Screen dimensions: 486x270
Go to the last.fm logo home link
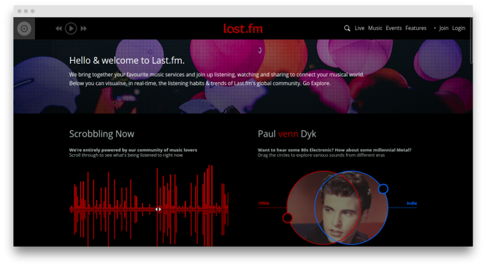pyautogui.click(x=243, y=29)
